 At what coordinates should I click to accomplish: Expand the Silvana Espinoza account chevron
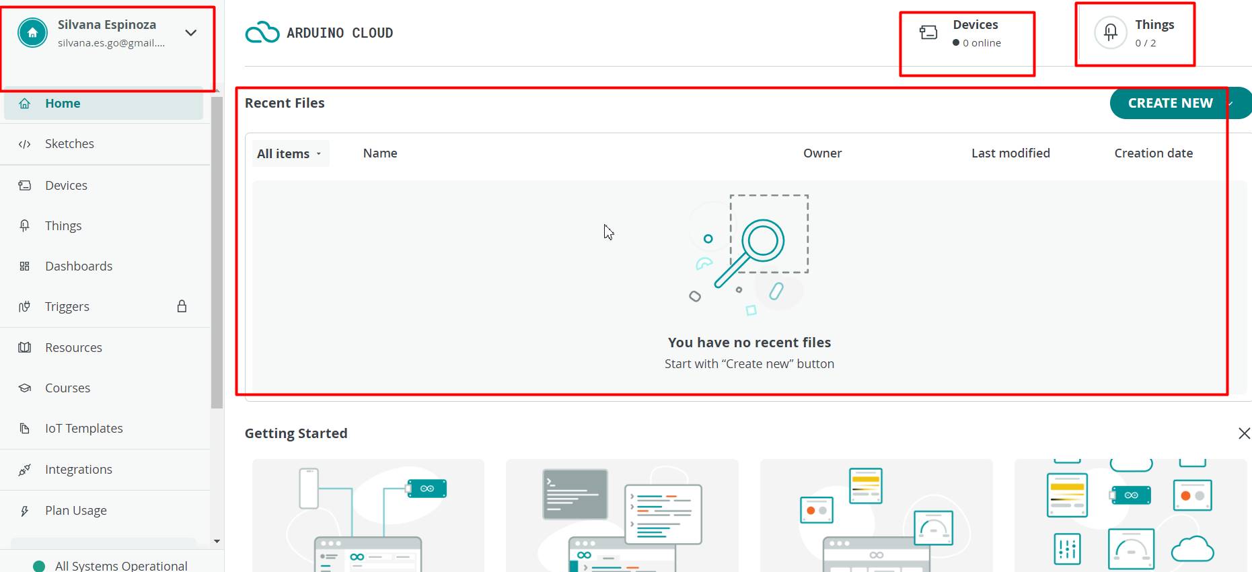(191, 32)
